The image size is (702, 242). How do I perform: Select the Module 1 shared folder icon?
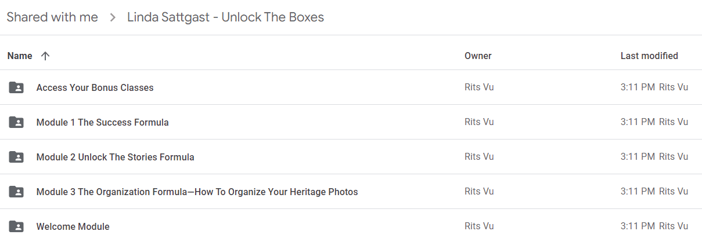pos(16,123)
